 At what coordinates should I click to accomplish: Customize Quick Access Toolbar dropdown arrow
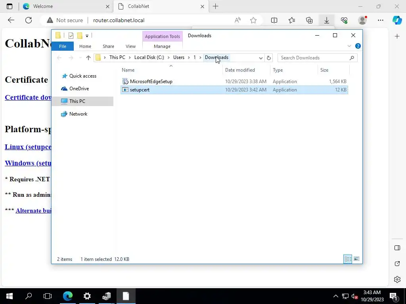pyautogui.click(x=87, y=36)
